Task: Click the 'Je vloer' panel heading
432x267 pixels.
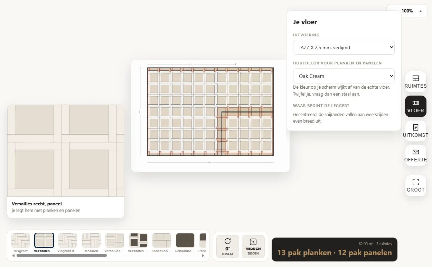Action: pyautogui.click(x=305, y=22)
